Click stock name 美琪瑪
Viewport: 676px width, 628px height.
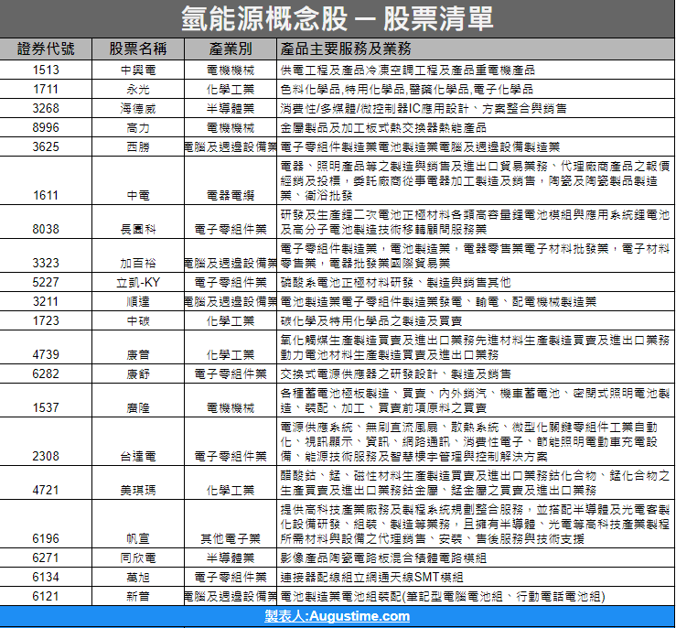[x=138, y=490]
